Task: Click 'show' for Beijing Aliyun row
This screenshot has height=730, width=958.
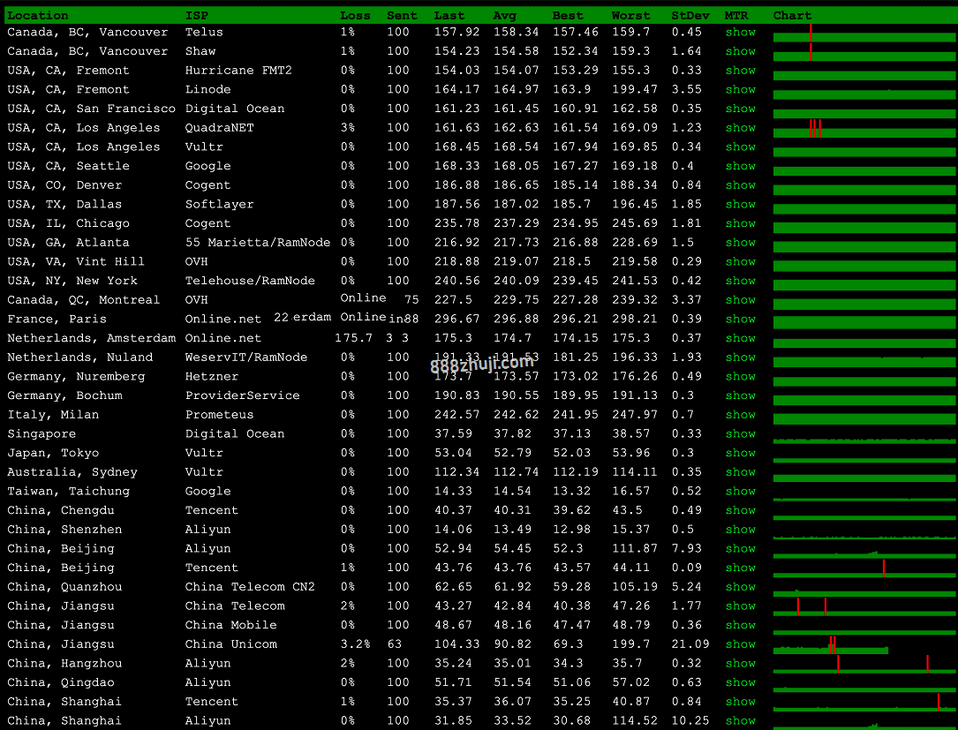Action: point(741,549)
